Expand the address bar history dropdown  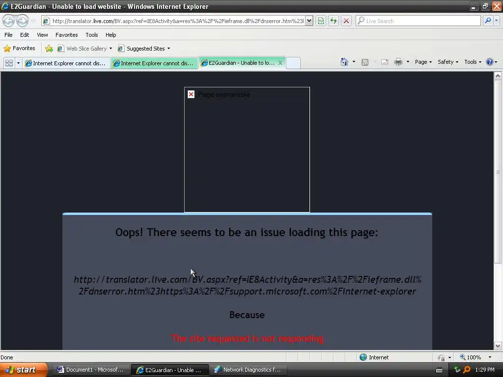tap(309, 21)
